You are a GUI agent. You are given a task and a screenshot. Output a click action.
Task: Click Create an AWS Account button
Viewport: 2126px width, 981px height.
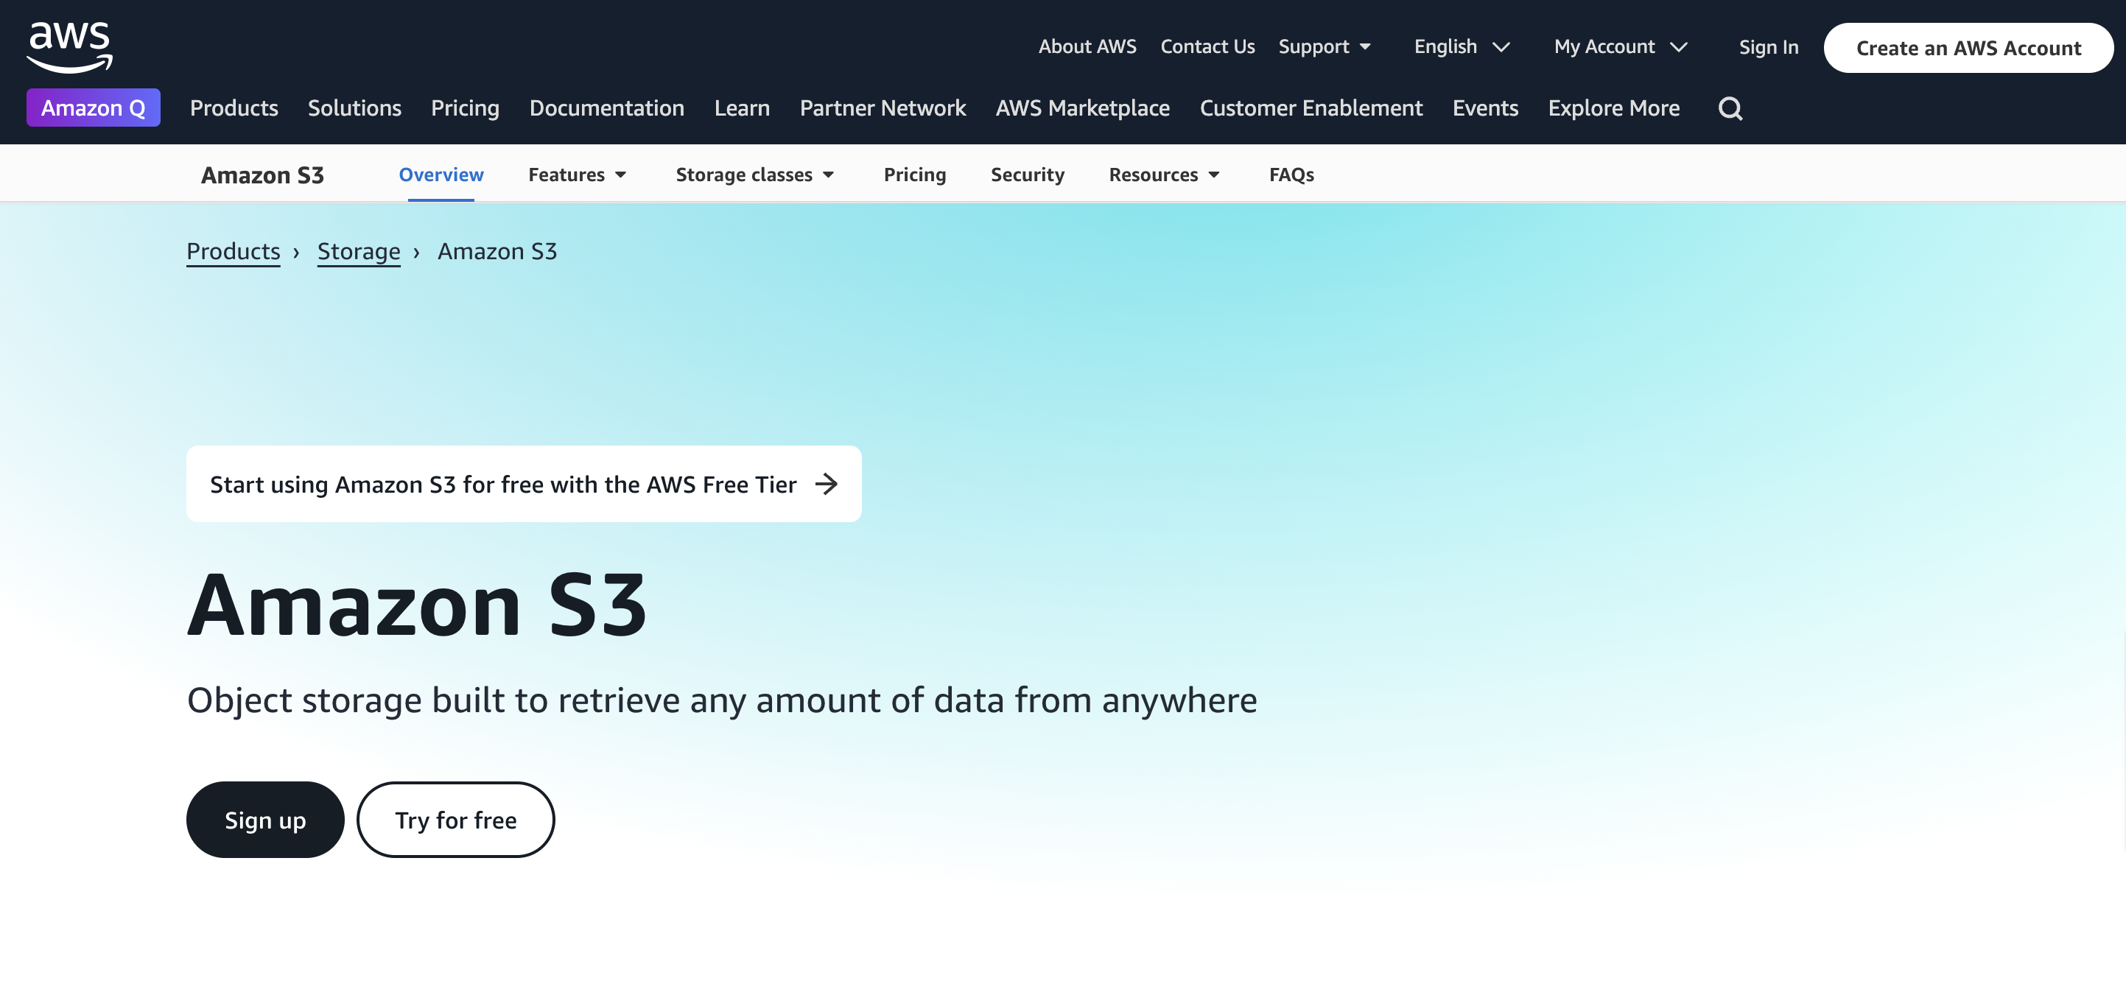coord(1968,48)
